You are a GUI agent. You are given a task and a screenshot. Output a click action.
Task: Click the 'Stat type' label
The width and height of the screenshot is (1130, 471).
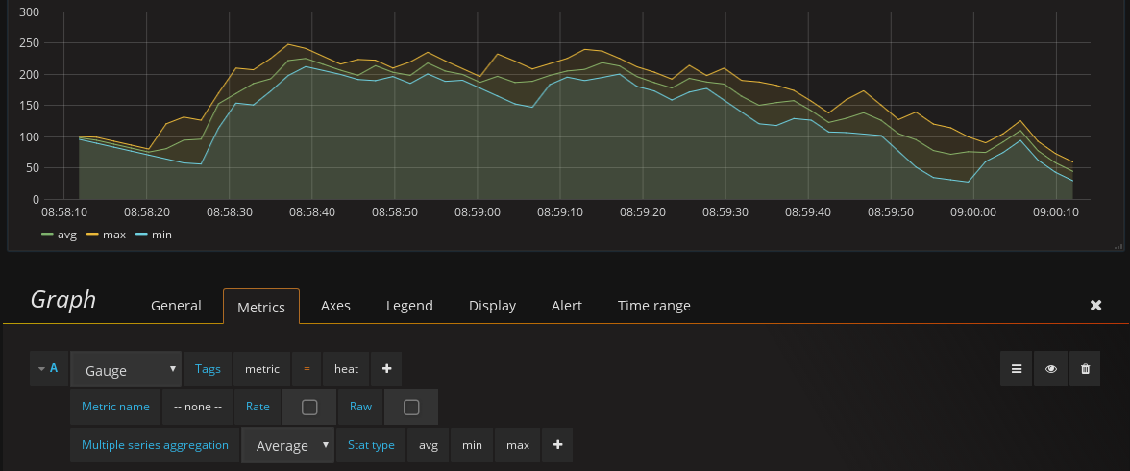(371, 444)
